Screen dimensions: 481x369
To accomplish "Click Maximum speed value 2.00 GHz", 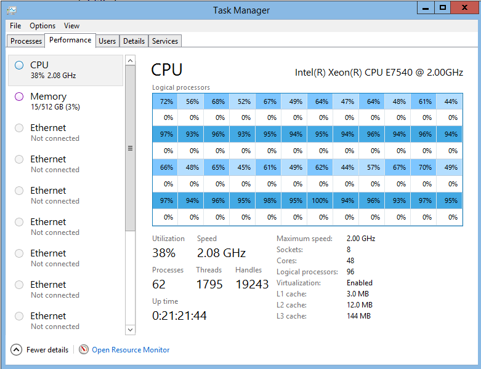I will tap(361, 239).
